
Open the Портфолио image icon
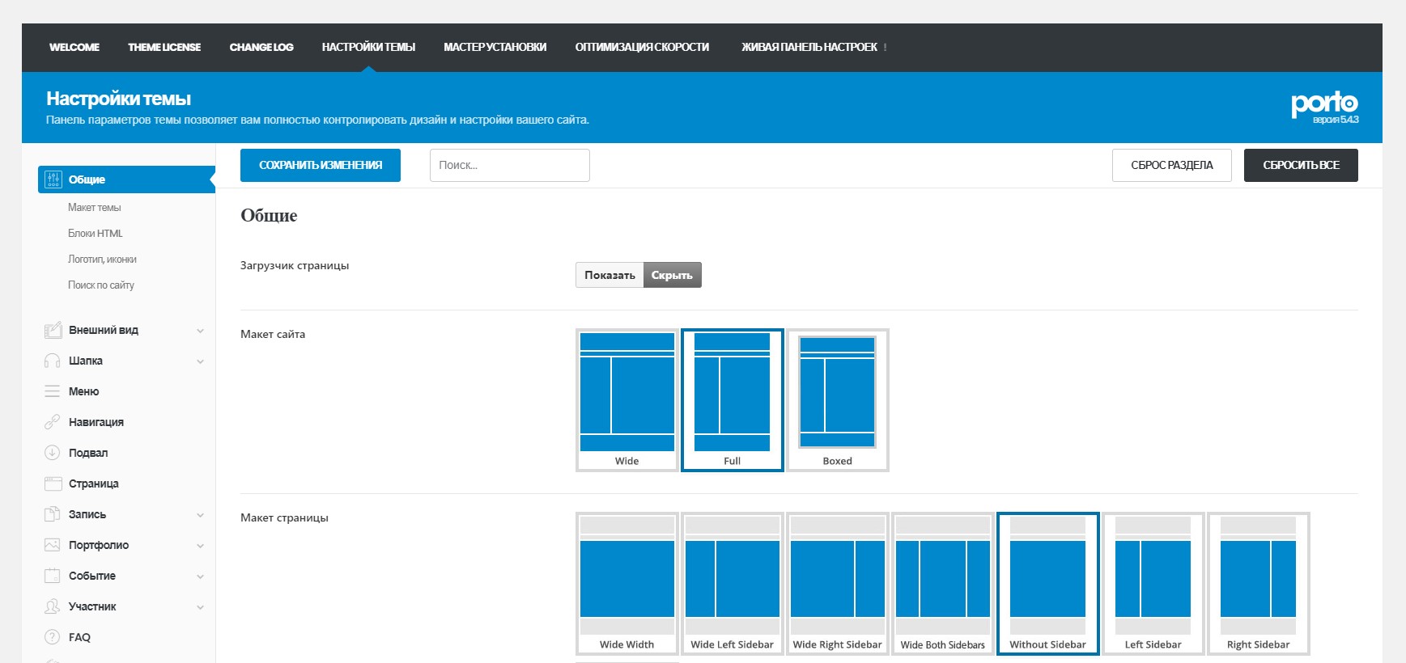click(x=53, y=545)
